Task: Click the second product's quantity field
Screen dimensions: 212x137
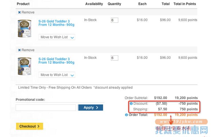Action: tap(114, 58)
